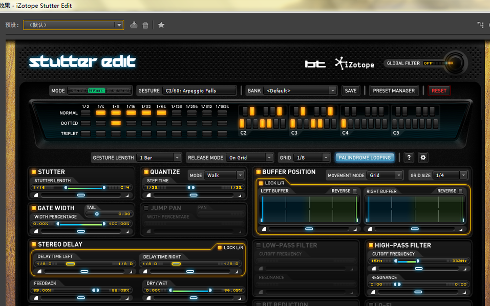The image size is (490, 306).
Task: Toggle Reverse for the Right Buffer
Action: (461, 191)
